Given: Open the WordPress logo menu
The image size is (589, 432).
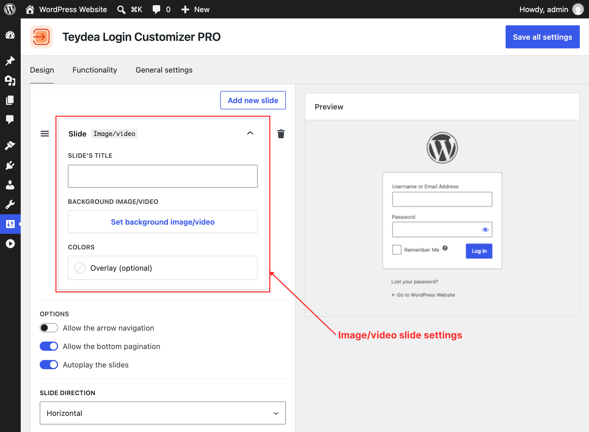Looking at the screenshot, I should 10,9.
